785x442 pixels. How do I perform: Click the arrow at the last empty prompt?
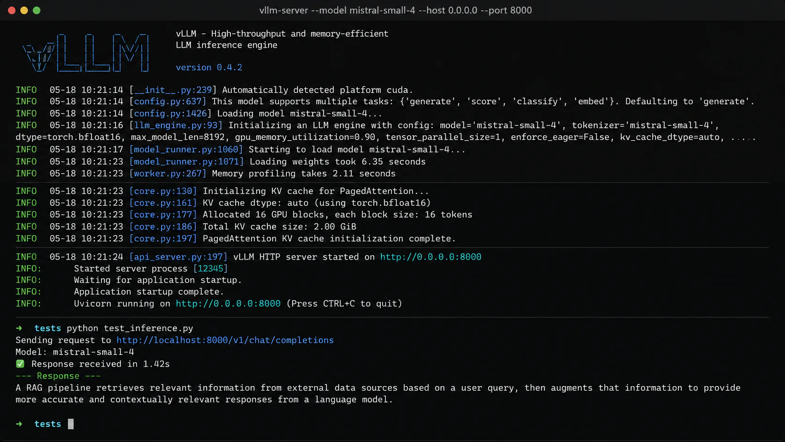[19, 424]
